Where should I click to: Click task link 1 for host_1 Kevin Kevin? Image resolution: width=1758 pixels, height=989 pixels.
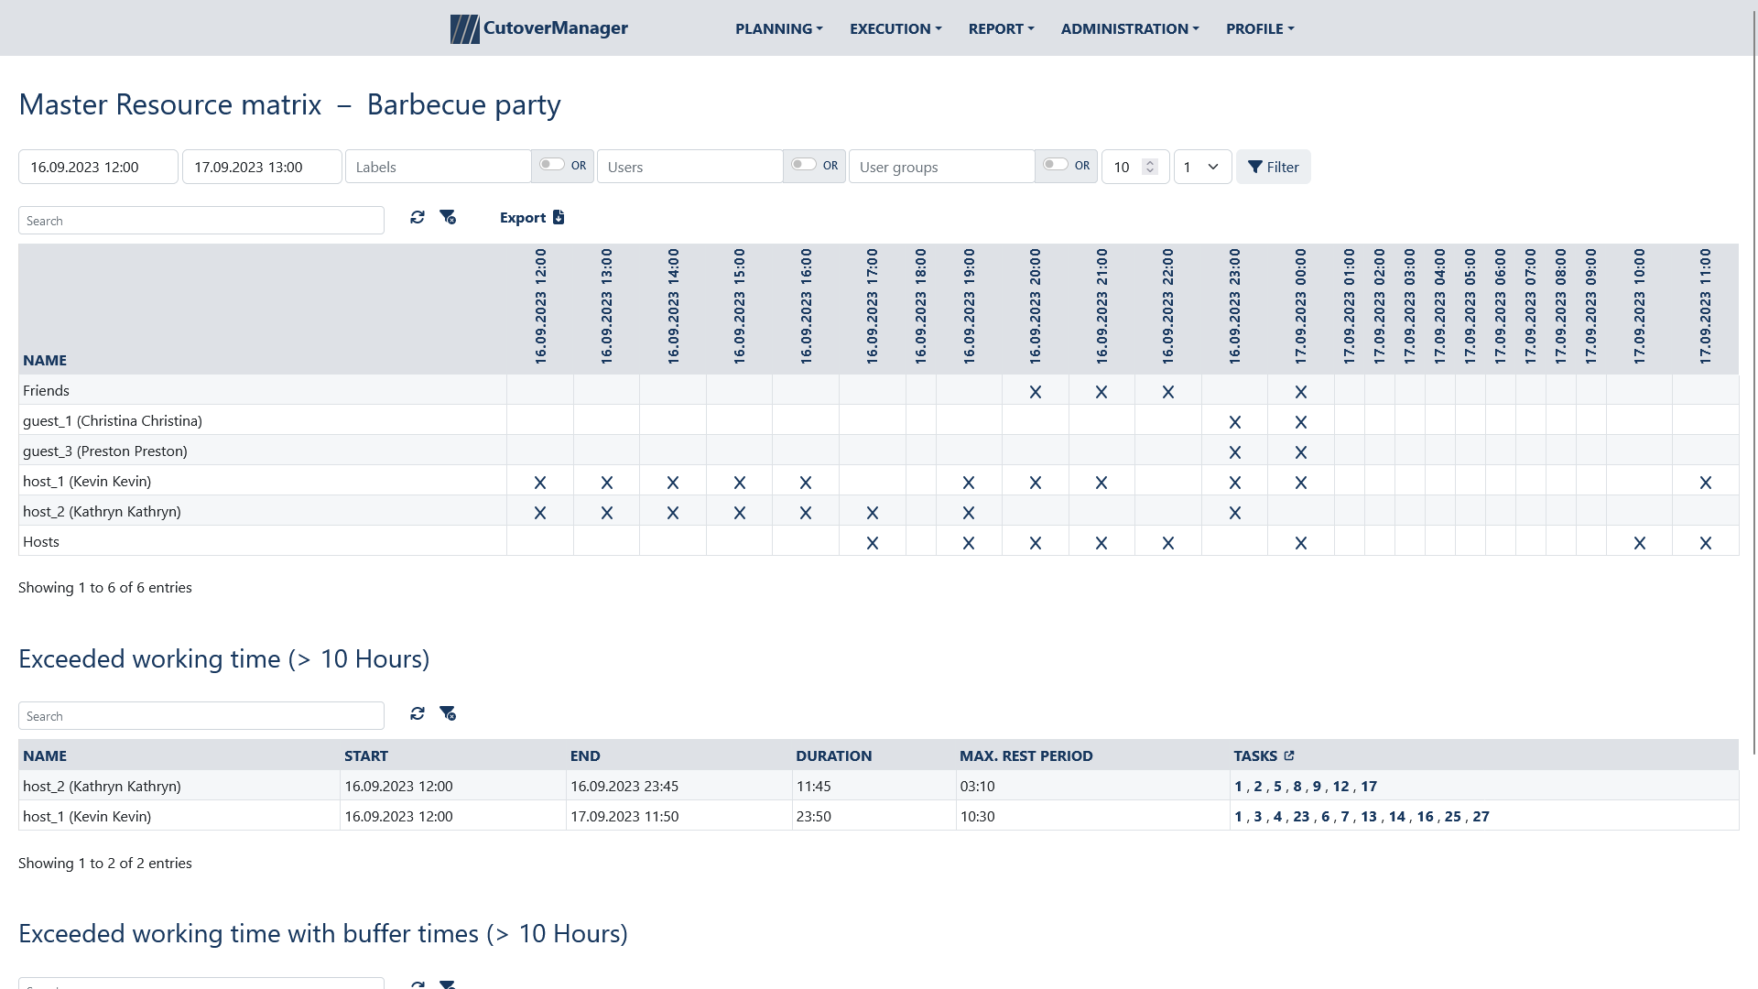(1238, 816)
